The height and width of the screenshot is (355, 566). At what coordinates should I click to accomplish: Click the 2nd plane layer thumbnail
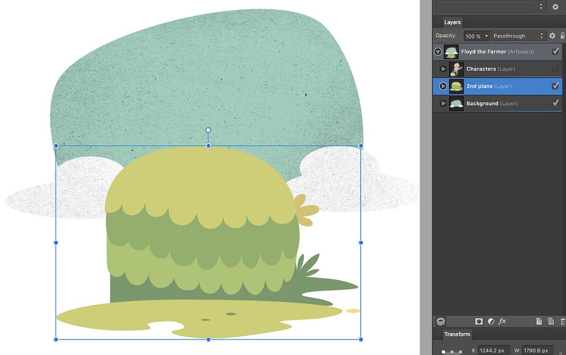pos(455,86)
